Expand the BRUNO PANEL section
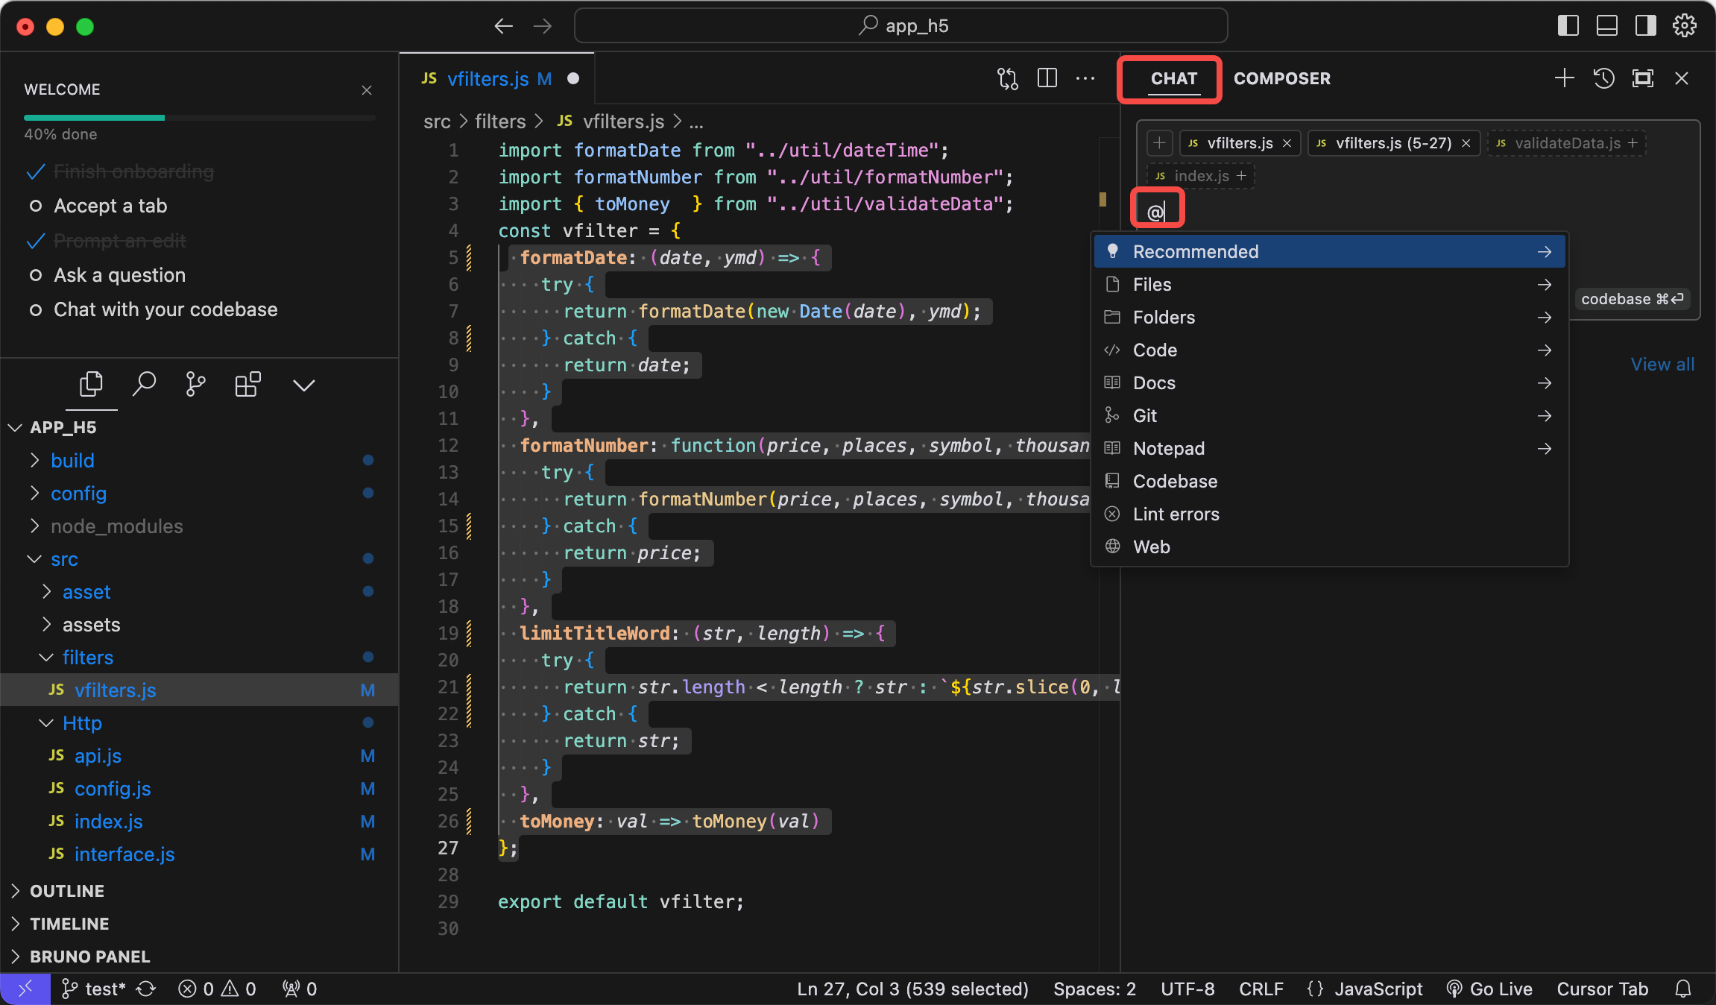1716x1005 pixels. (x=200, y=957)
